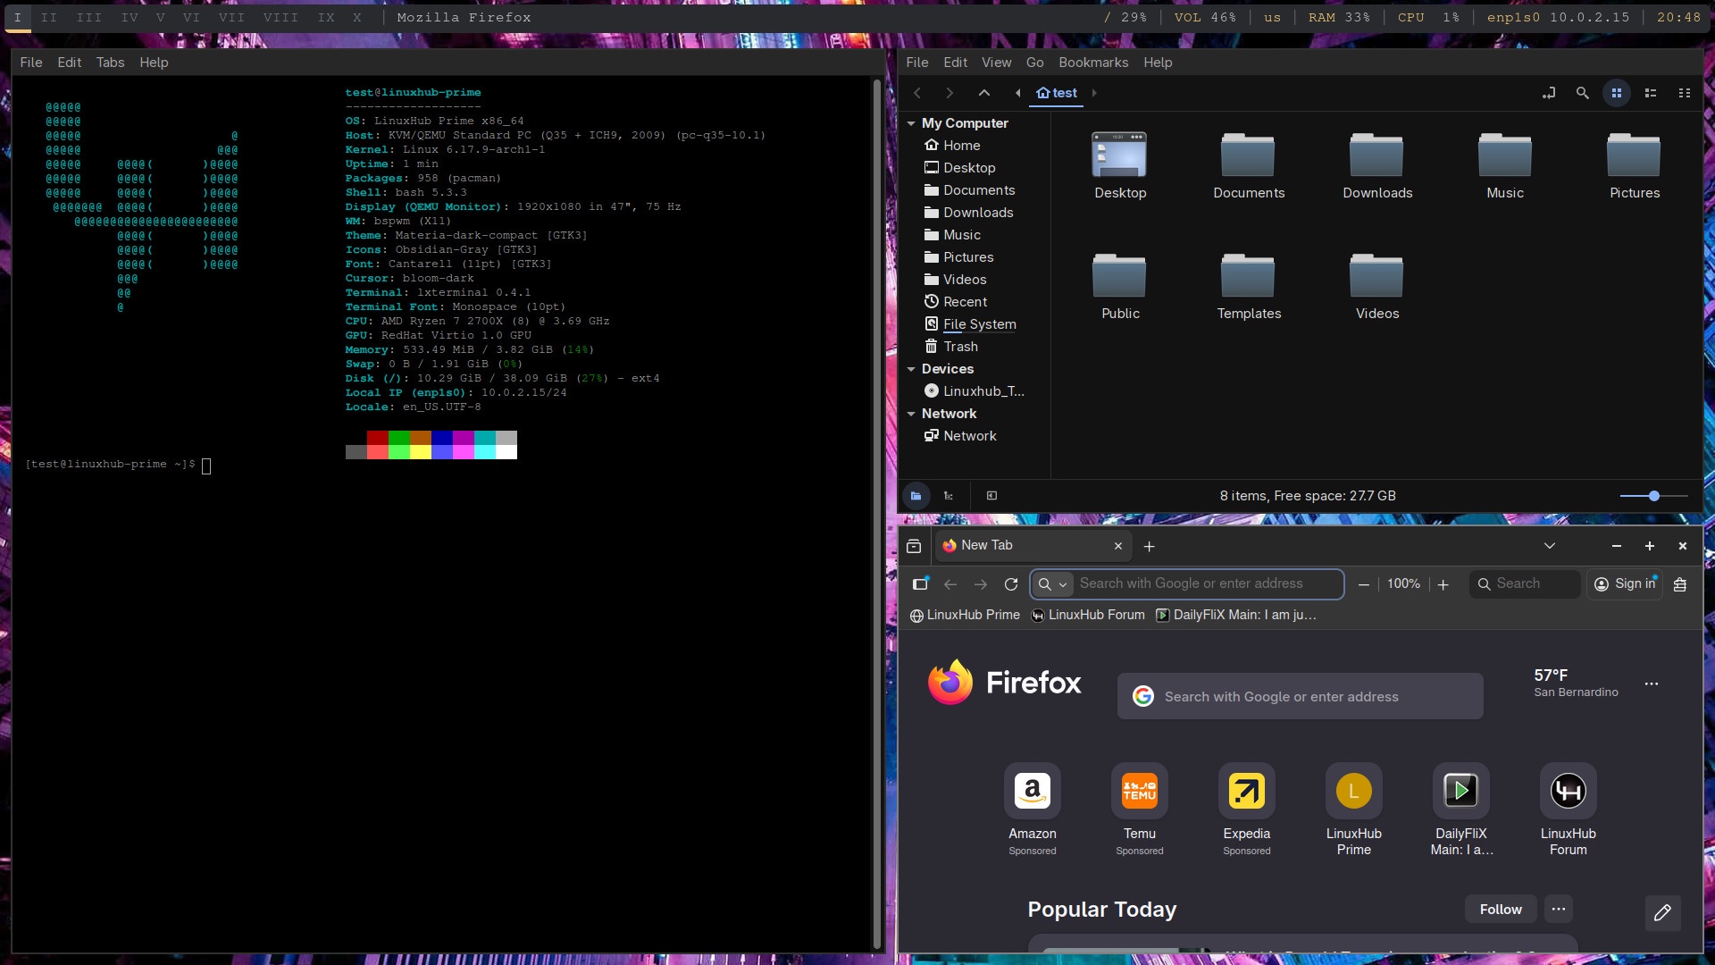Show tree view in sidebar
1715x965 pixels.
point(949,496)
